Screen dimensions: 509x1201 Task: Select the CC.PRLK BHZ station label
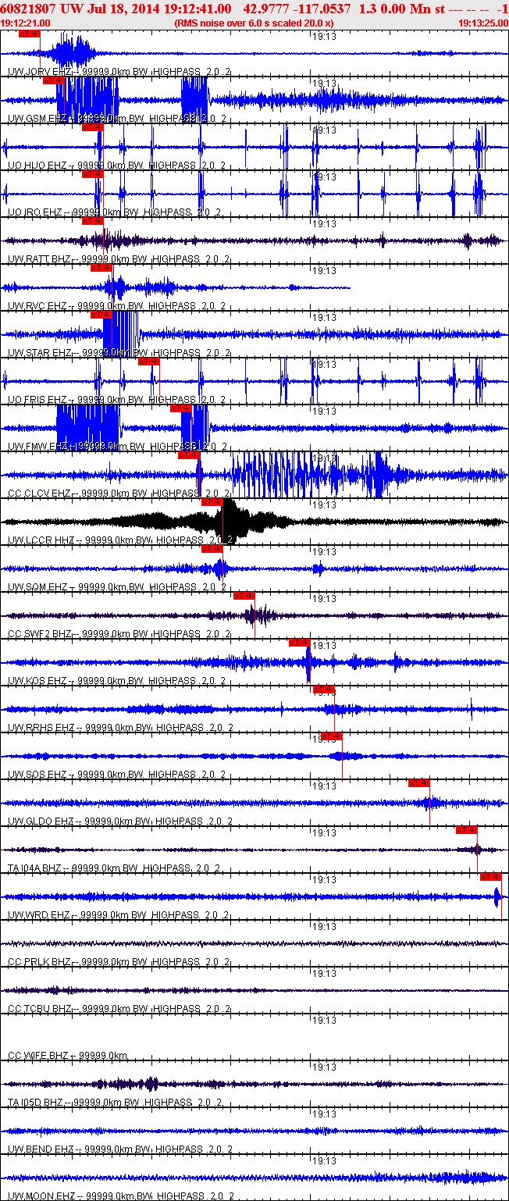pyautogui.click(x=40, y=961)
